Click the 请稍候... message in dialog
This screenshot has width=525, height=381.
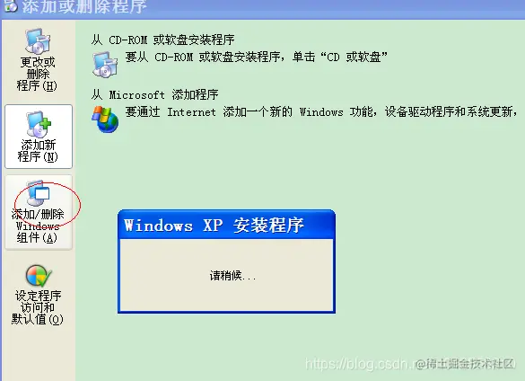click(x=232, y=276)
